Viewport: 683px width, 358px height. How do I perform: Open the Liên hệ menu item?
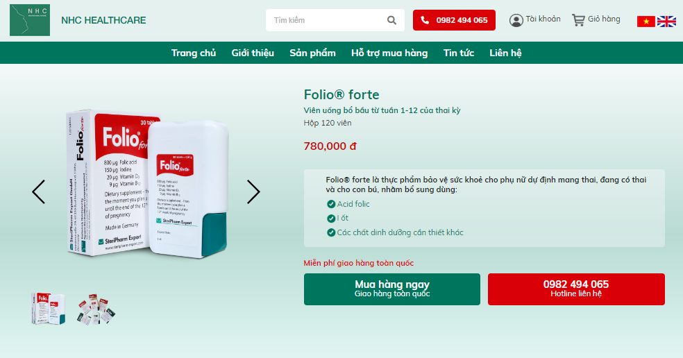pos(505,53)
